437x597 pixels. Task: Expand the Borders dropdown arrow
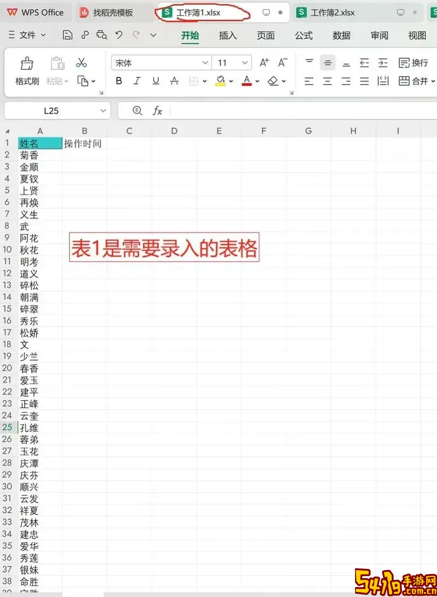[x=205, y=81]
